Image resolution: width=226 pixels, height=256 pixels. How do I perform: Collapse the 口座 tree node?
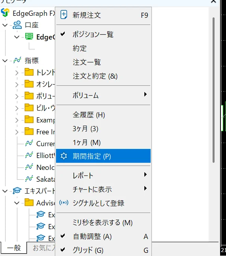point(5,25)
